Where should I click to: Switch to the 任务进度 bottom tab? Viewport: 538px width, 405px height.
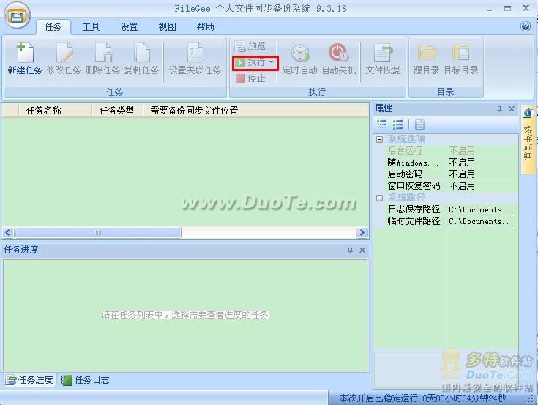pyautogui.click(x=30, y=380)
